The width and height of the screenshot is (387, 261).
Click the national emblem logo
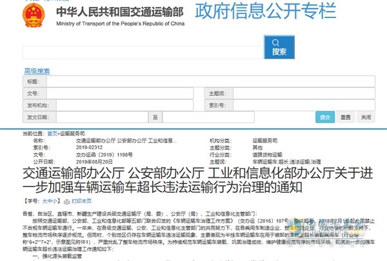34,15
